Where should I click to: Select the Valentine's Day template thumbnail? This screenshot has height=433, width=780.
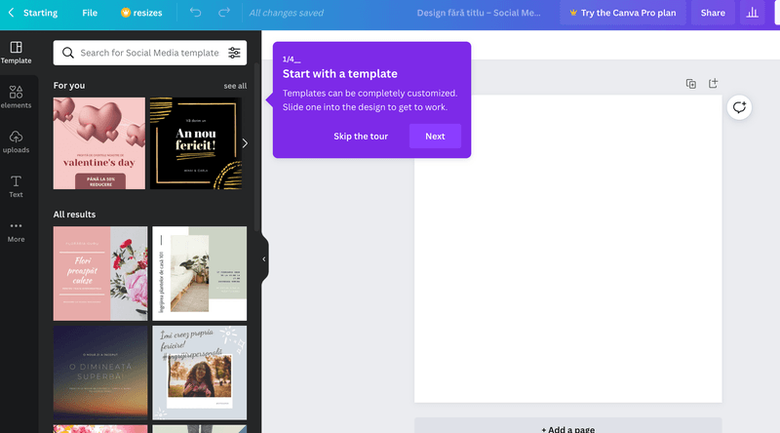coord(98,143)
